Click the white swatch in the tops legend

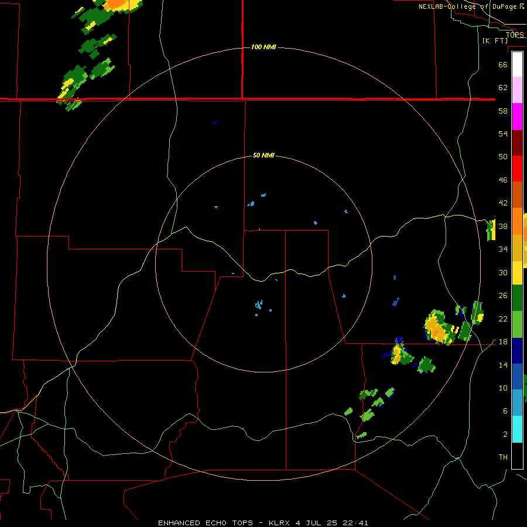tap(517, 64)
